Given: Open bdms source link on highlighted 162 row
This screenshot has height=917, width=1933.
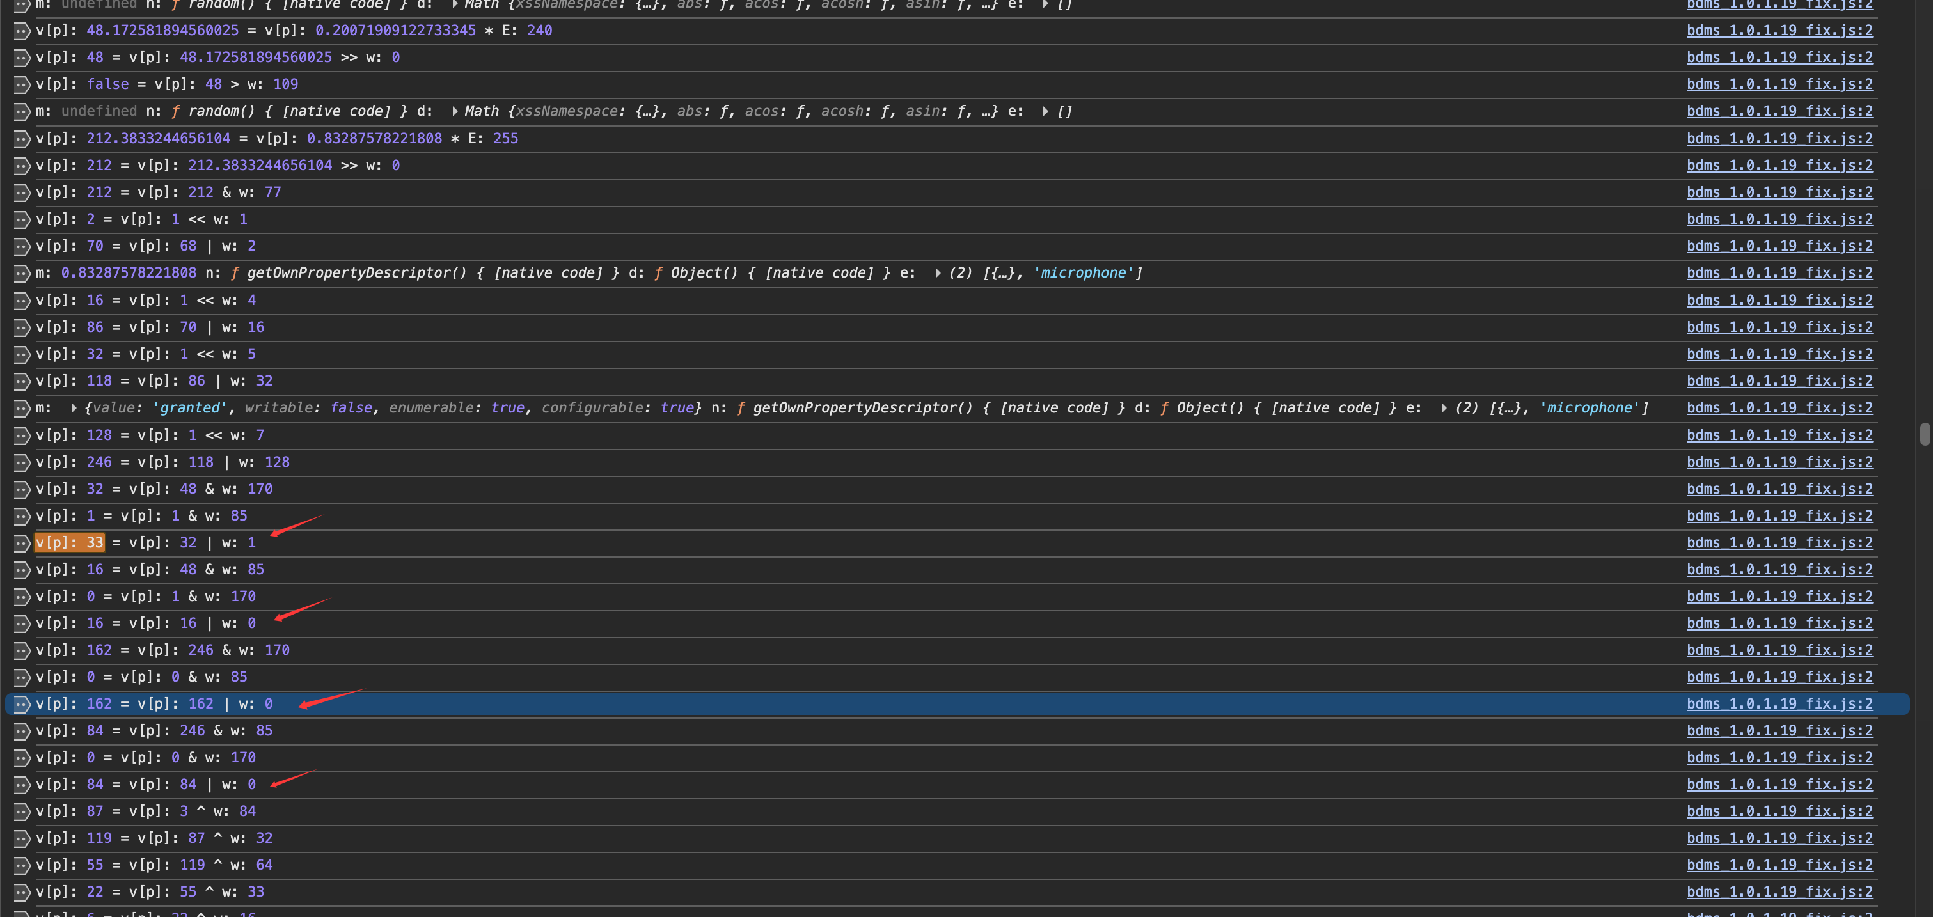Looking at the screenshot, I should coord(1779,704).
